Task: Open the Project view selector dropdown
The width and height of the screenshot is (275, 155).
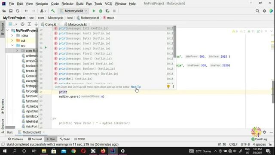Action: pyautogui.click(x=13, y=24)
